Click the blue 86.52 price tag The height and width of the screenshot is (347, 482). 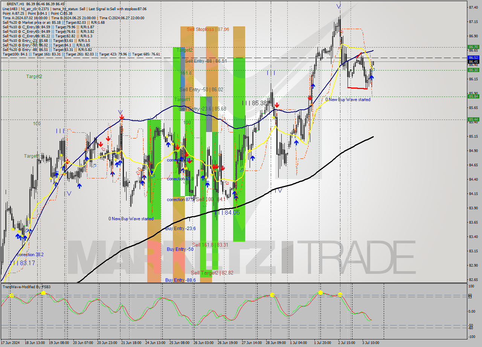(473, 58)
